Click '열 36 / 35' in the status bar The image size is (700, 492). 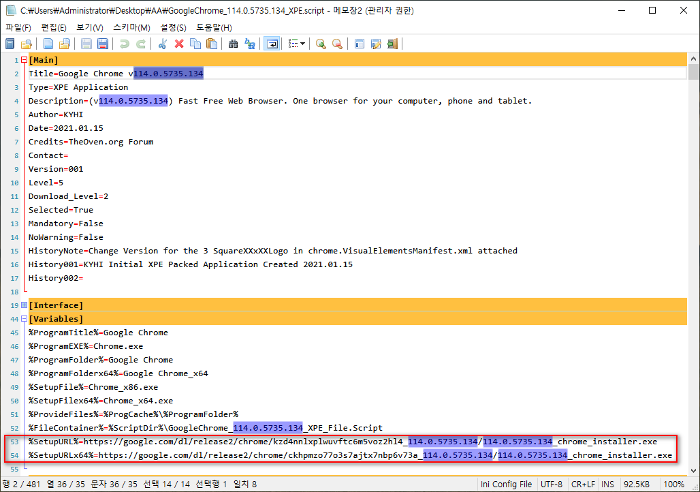tap(66, 484)
